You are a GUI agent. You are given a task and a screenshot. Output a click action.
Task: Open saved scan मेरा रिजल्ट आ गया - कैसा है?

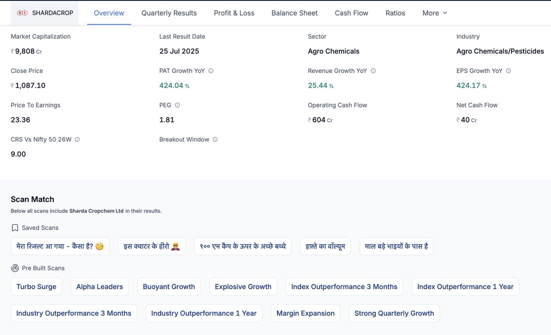(x=60, y=246)
